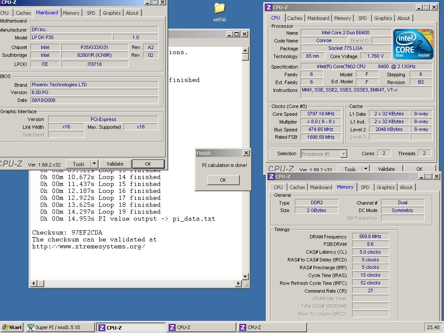Screen dimensions: 444x333
Task: Close the Finish dialog
Action: pyautogui.click(x=246, y=153)
